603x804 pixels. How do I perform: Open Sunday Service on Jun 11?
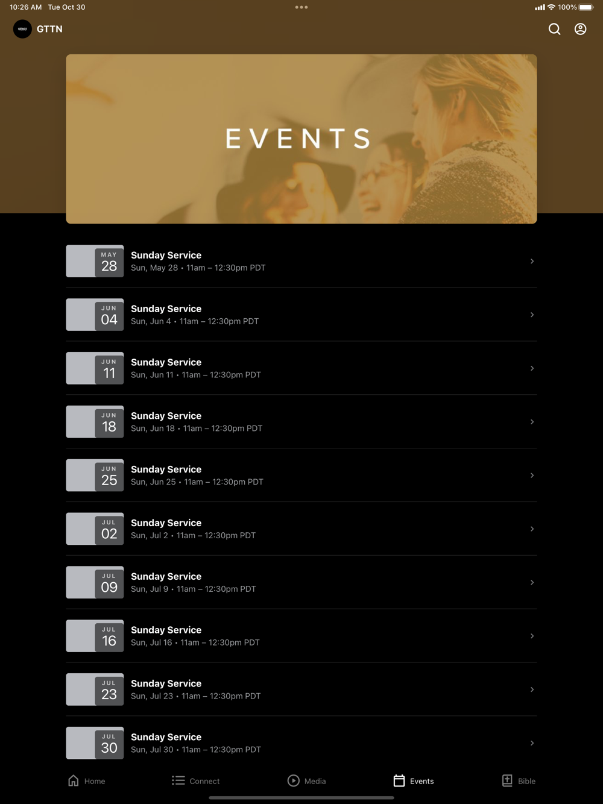tap(301, 368)
